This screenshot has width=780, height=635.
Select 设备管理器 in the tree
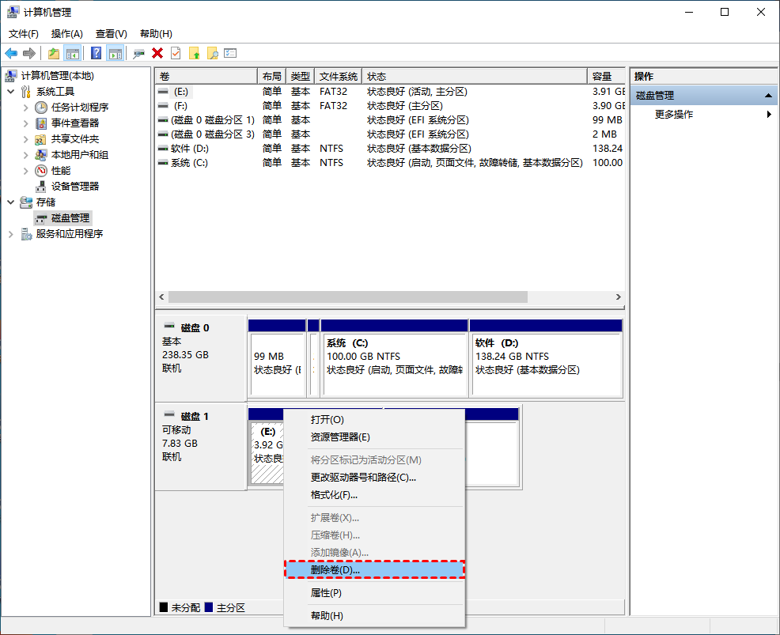pos(75,187)
